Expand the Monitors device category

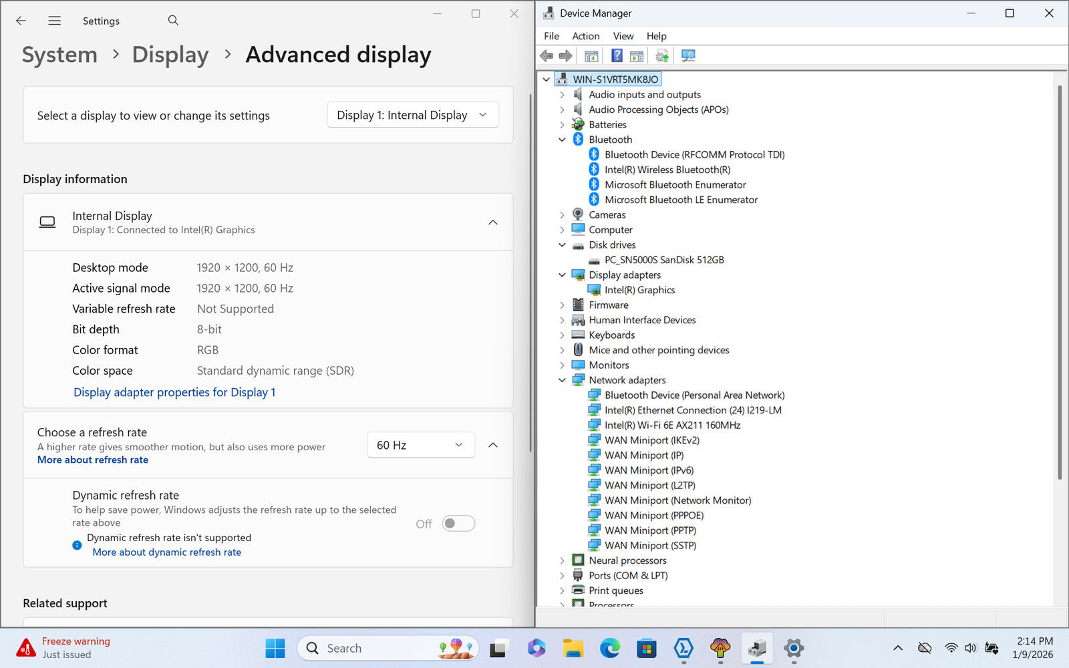562,365
